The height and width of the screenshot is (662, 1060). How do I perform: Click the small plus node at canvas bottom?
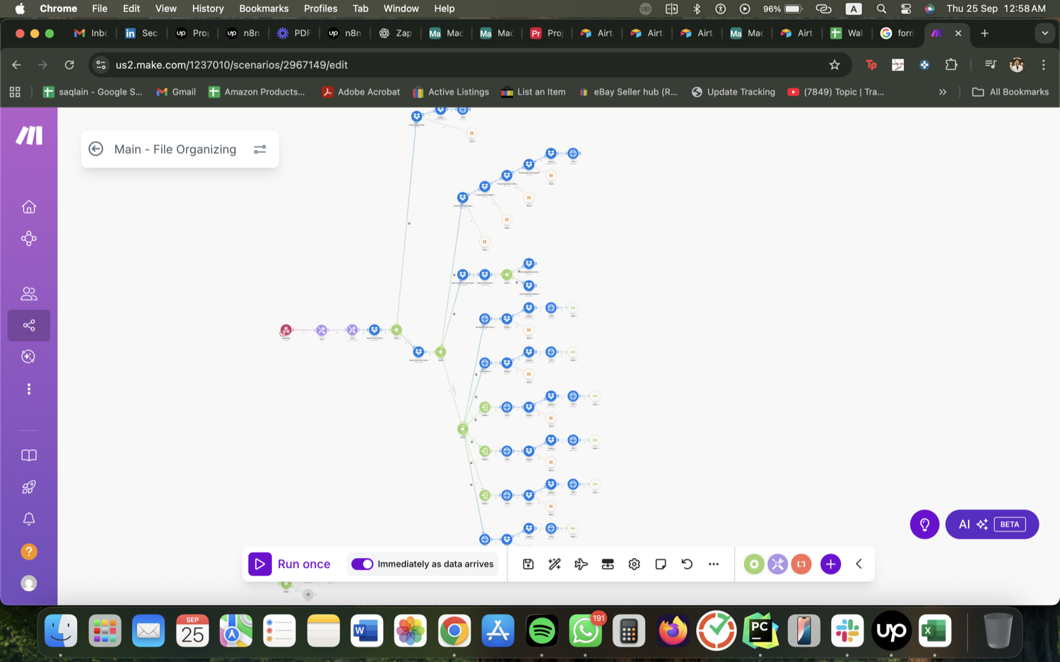[x=308, y=595]
